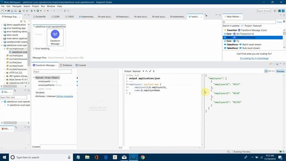Filter palette search by Project
This screenshot has height=161, width=286.
coord(248,26)
